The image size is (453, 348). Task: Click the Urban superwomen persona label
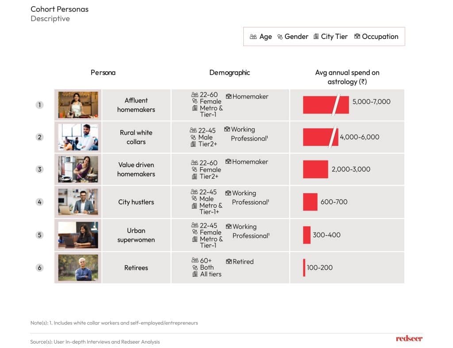[x=136, y=235]
